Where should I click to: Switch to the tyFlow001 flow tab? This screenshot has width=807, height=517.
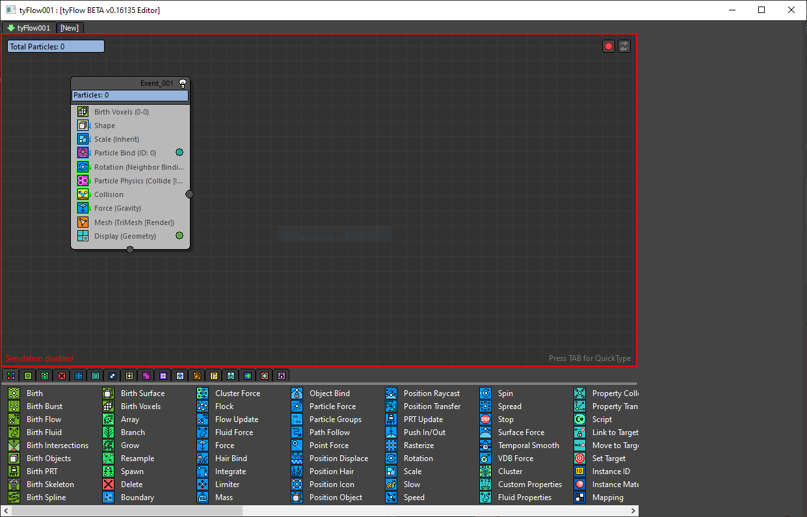click(x=29, y=28)
